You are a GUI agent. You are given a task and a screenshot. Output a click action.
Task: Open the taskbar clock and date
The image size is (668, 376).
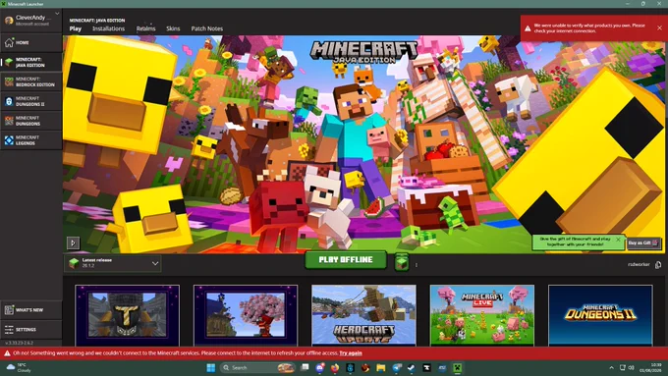click(650, 368)
